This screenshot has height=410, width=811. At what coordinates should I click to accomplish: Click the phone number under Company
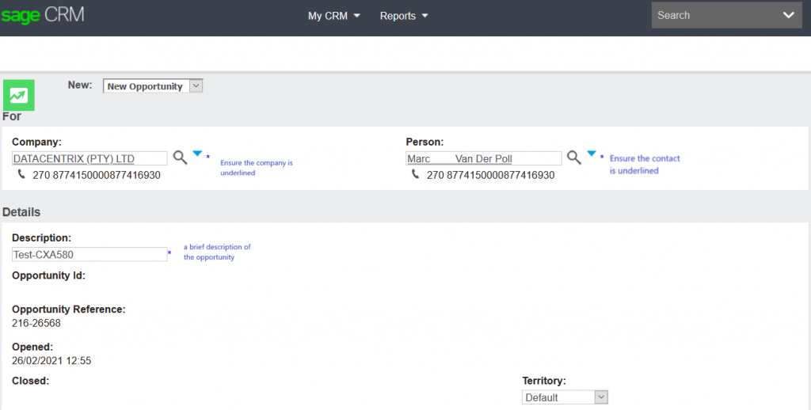click(x=97, y=175)
